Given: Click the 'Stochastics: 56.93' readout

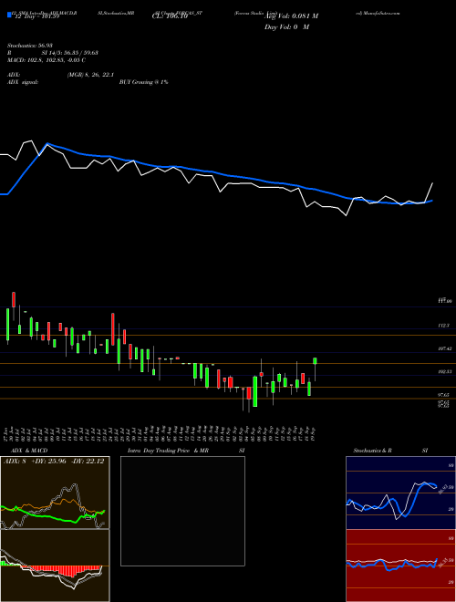Looking at the screenshot, I should [30, 46].
